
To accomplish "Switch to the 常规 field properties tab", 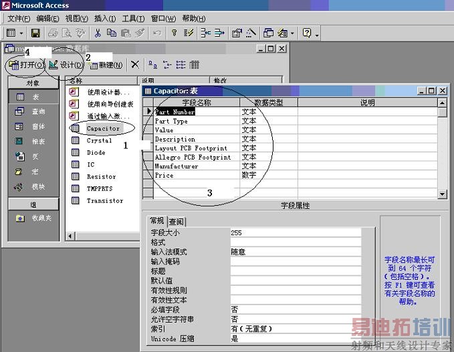I will click(x=157, y=221).
